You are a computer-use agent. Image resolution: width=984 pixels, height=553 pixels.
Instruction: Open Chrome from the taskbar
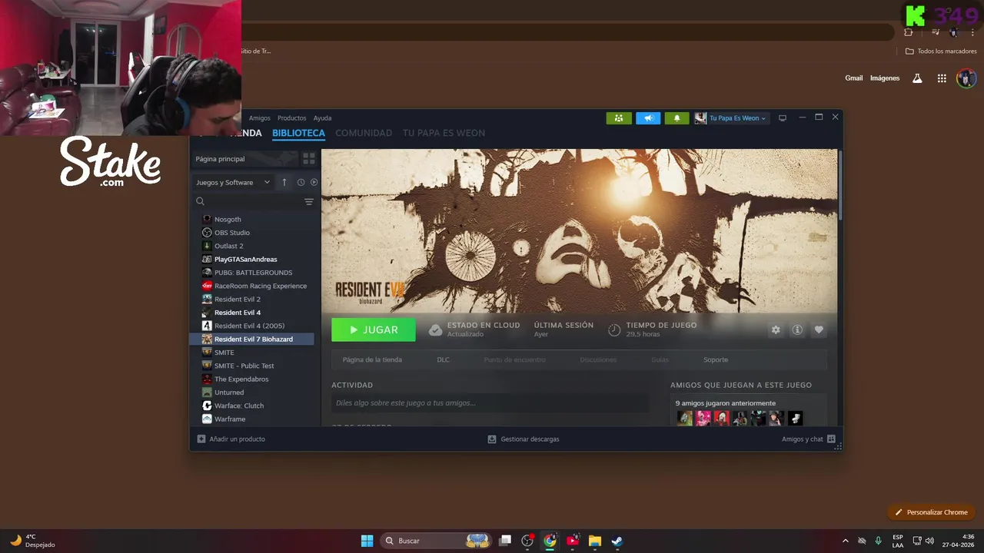[x=550, y=541]
